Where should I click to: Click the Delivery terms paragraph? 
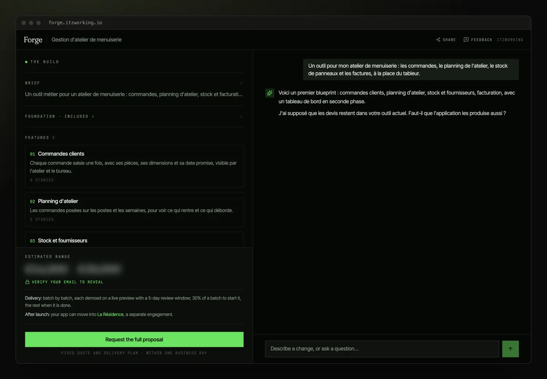tap(133, 302)
